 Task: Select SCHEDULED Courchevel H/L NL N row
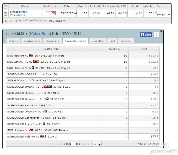(x=83, y=118)
